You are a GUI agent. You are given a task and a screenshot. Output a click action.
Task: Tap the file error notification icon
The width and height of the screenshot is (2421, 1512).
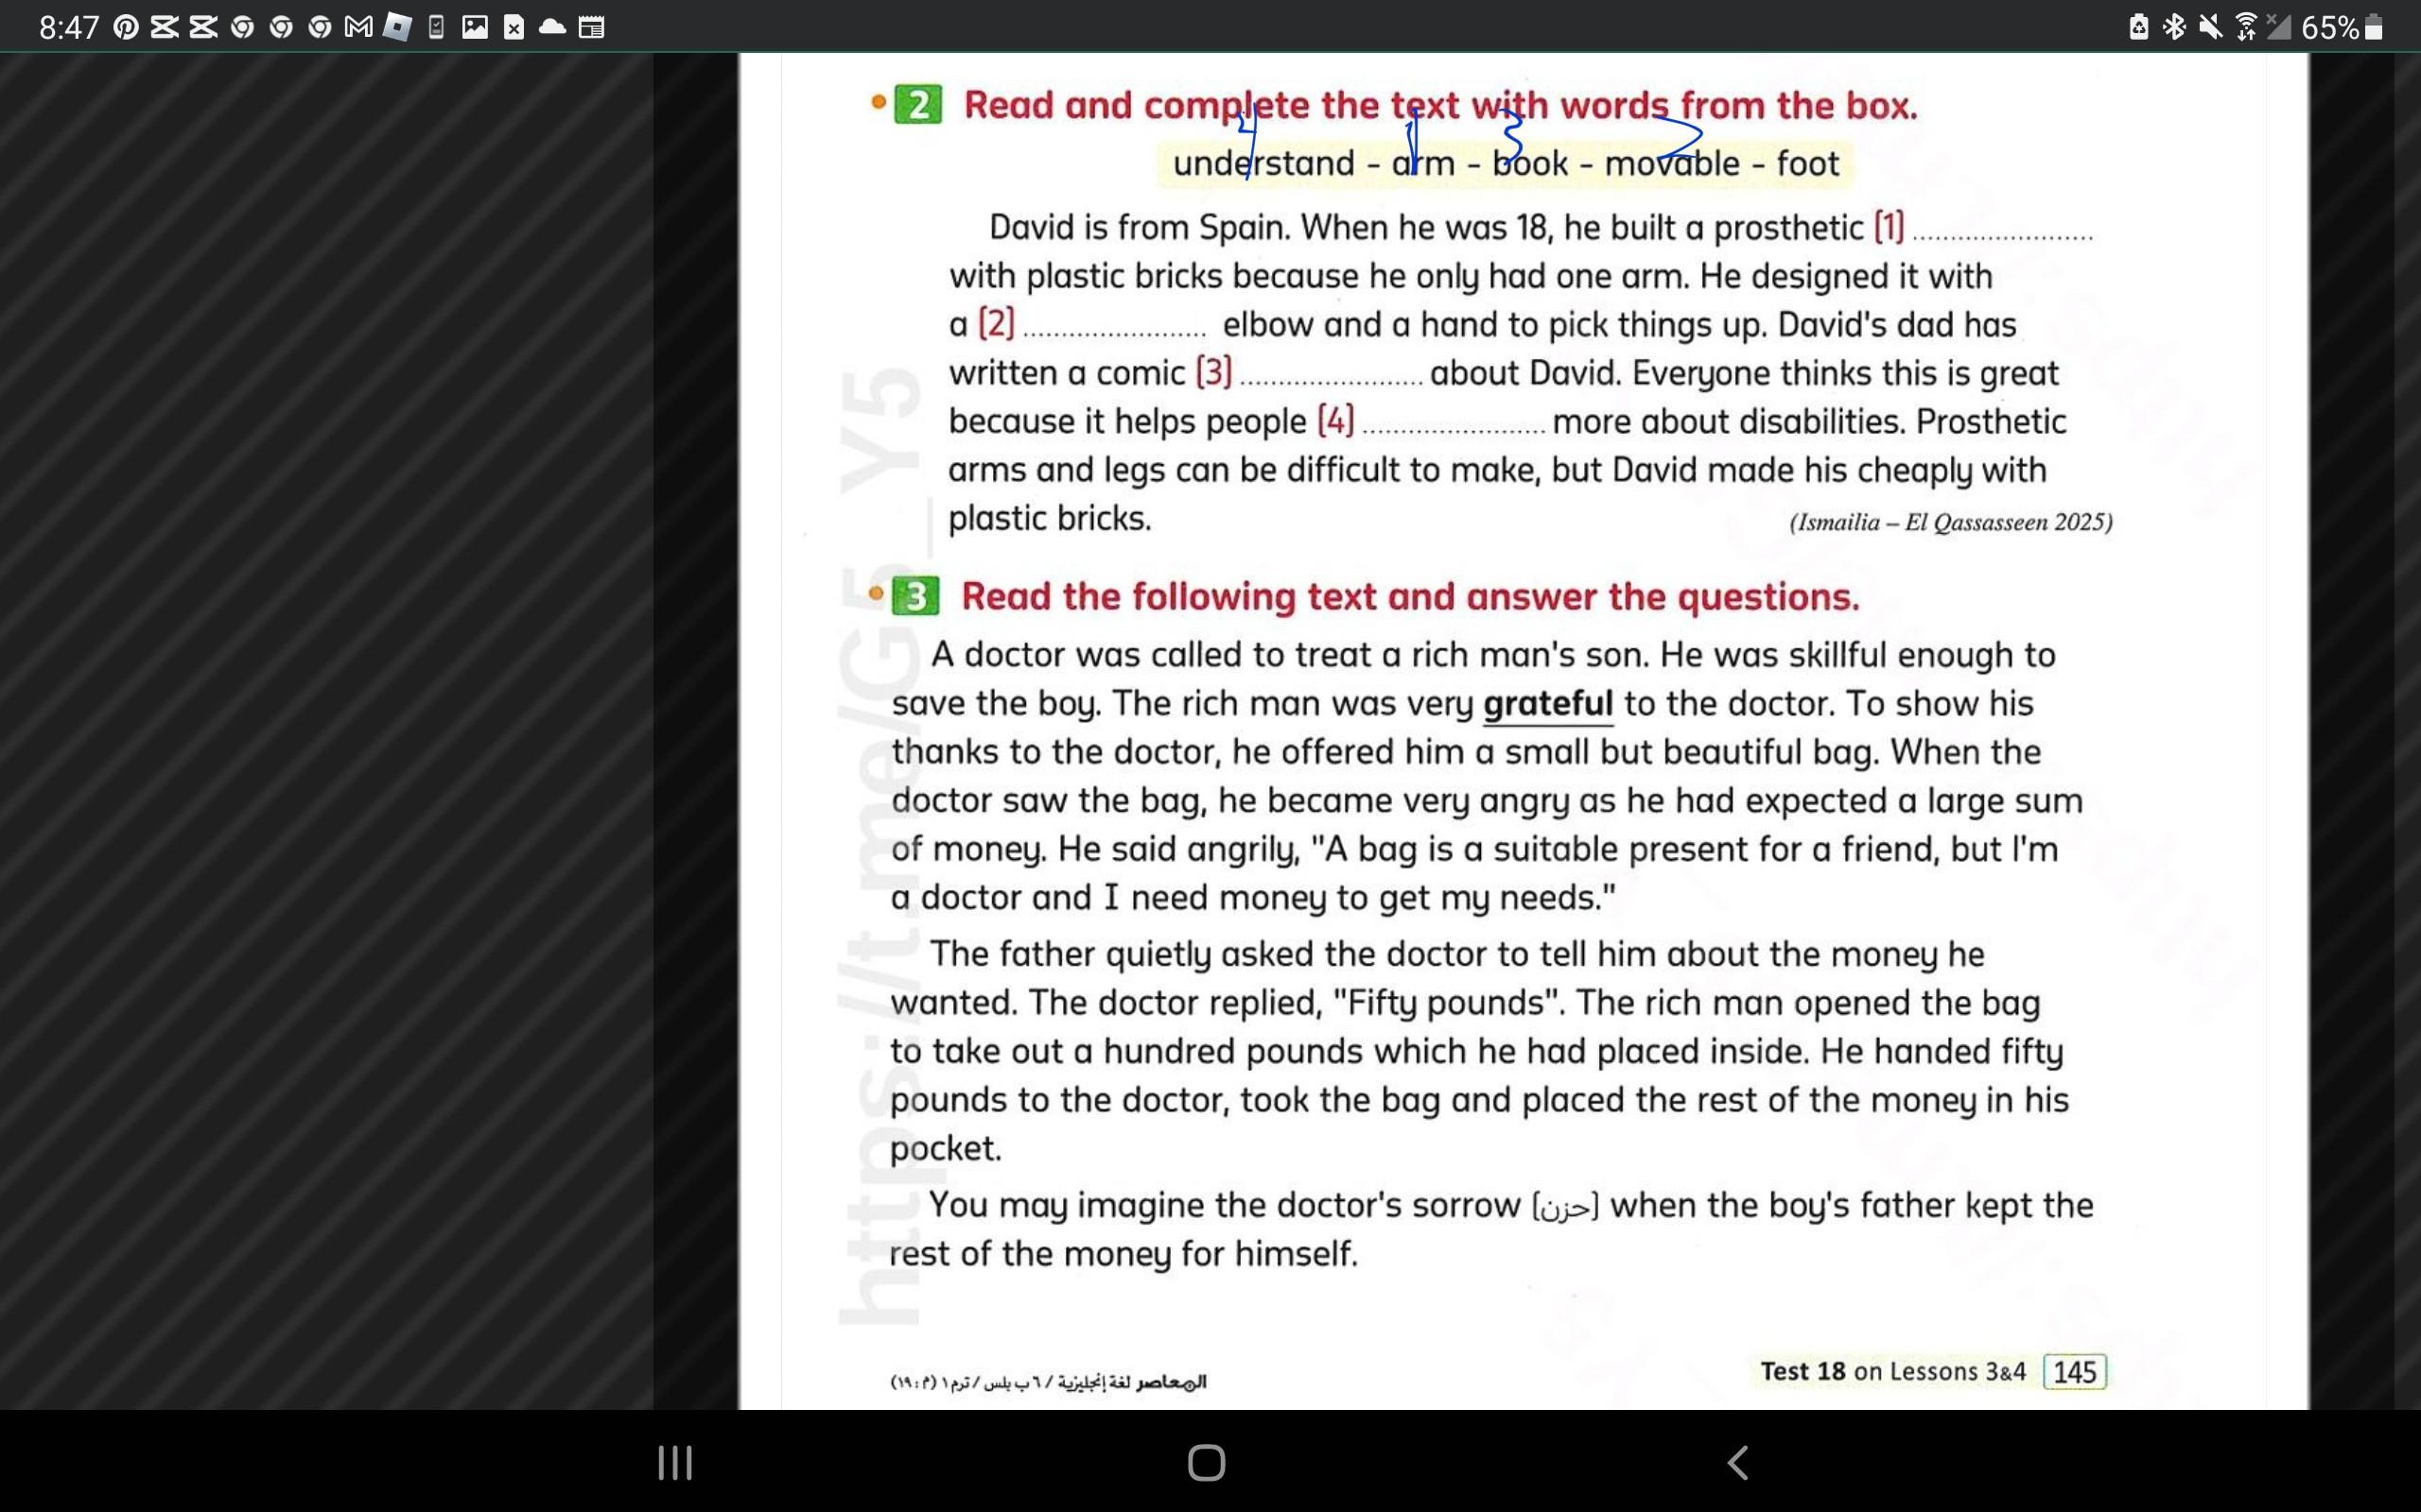click(514, 27)
